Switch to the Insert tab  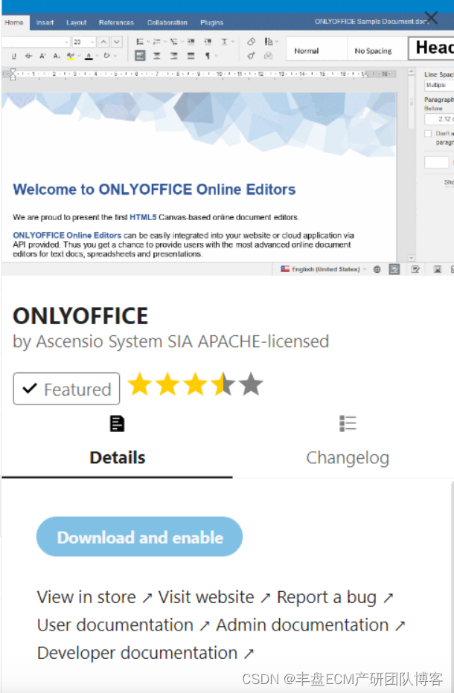coord(45,22)
